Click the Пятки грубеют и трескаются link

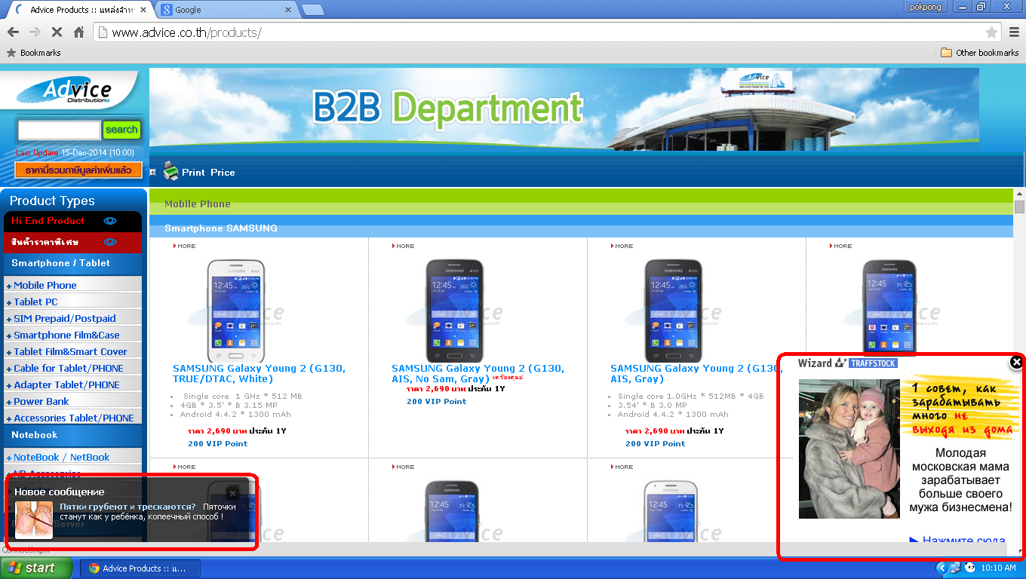pyautogui.click(x=127, y=507)
